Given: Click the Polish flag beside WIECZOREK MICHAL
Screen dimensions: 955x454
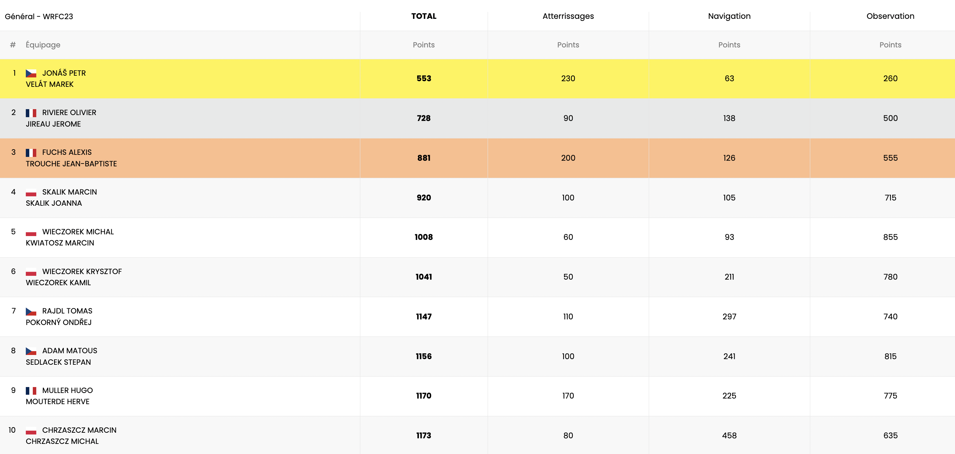Looking at the screenshot, I should pos(31,232).
